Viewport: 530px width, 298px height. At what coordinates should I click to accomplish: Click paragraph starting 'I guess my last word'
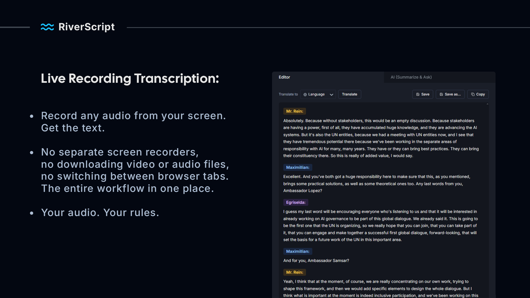[x=380, y=226]
